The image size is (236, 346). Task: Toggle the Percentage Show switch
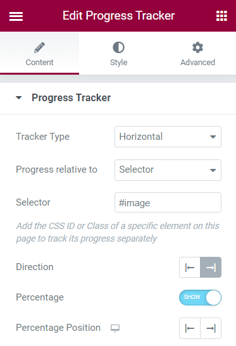200,297
